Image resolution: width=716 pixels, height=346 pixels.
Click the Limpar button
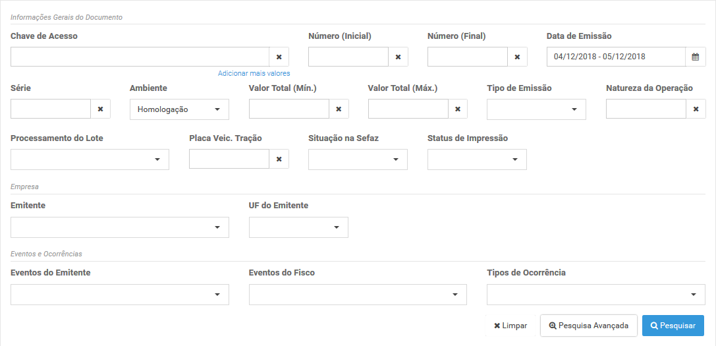coord(510,326)
